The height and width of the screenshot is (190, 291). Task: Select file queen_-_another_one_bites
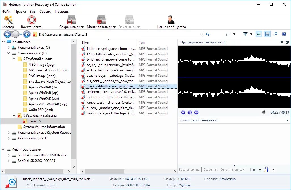point(128,108)
